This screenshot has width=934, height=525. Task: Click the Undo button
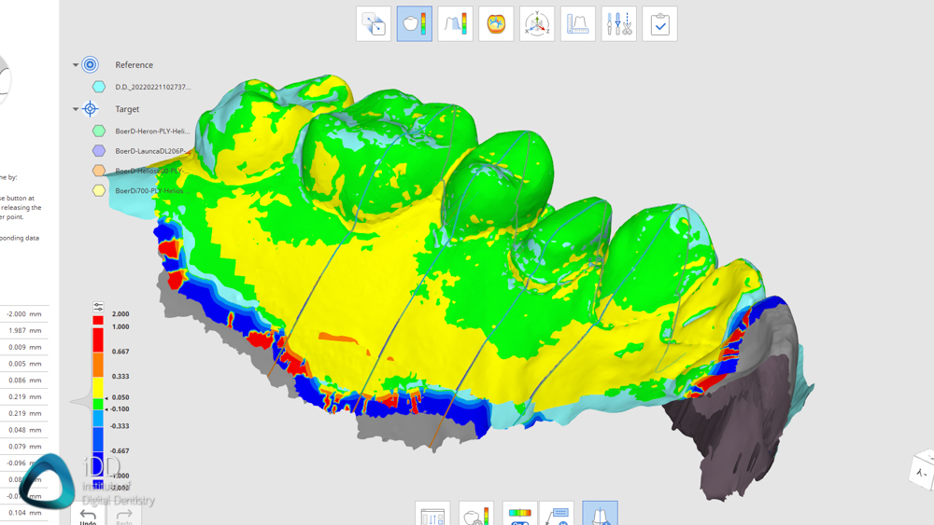pyautogui.click(x=88, y=516)
